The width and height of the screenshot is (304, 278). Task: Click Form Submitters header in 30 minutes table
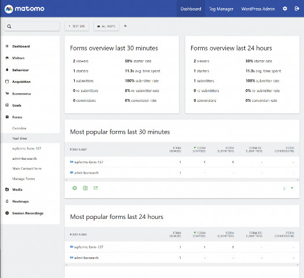pyautogui.click(x=226, y=149)
